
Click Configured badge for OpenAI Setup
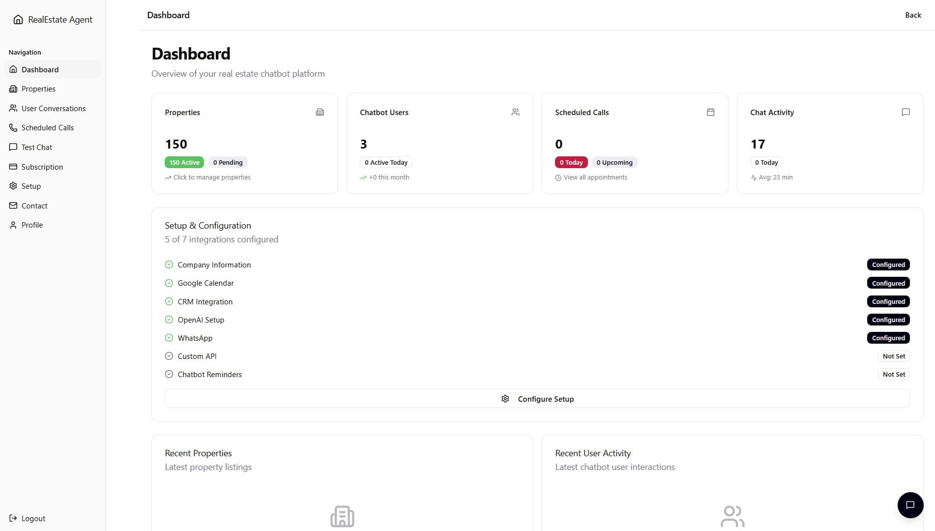[888, 320]
